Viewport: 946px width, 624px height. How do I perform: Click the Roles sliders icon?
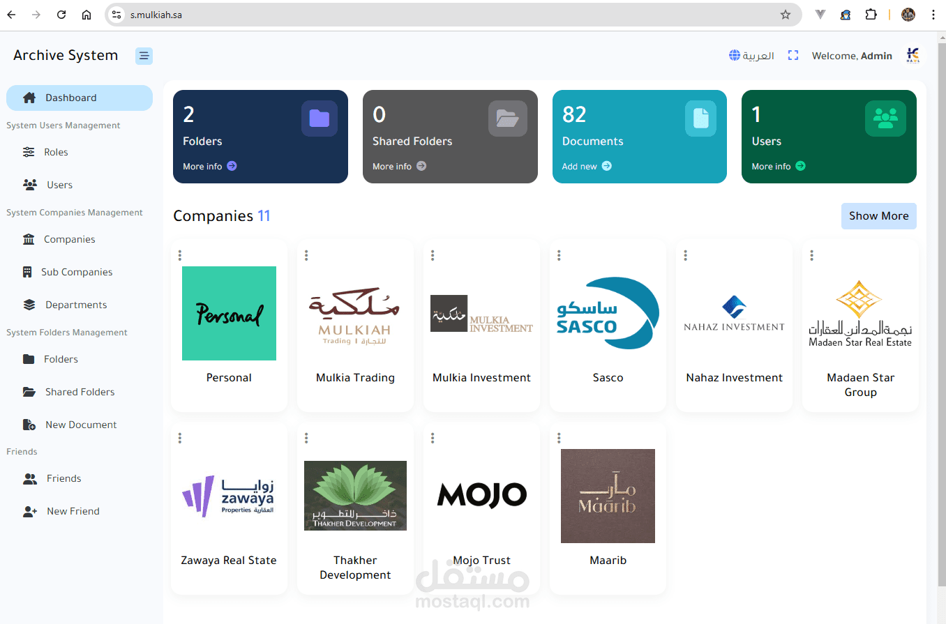click(29, 152)
